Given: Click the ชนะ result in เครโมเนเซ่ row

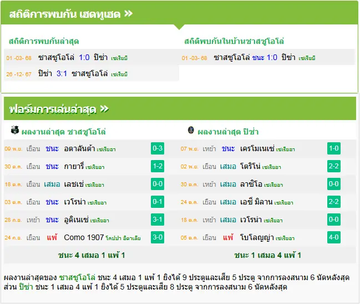Looking at the screenshot, I should coord(228,148).
